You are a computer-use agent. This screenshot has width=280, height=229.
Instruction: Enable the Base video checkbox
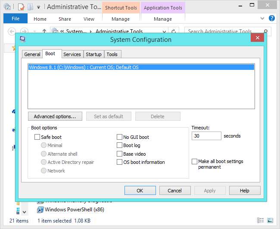(119, 154)
